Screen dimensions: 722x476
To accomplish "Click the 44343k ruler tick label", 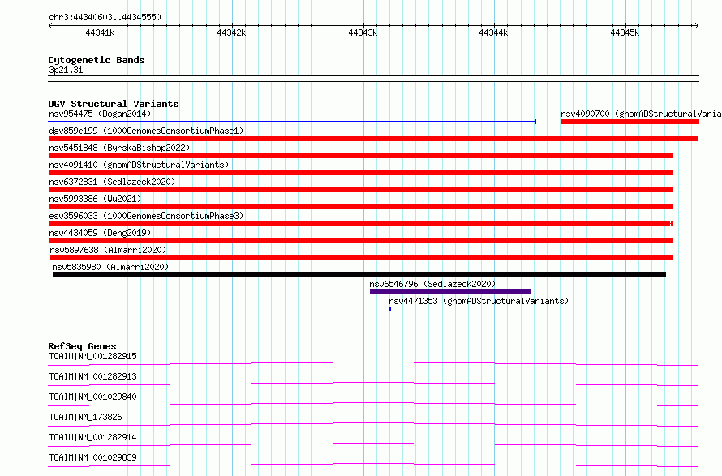I will pyautogui.click(x=363, y=32).
